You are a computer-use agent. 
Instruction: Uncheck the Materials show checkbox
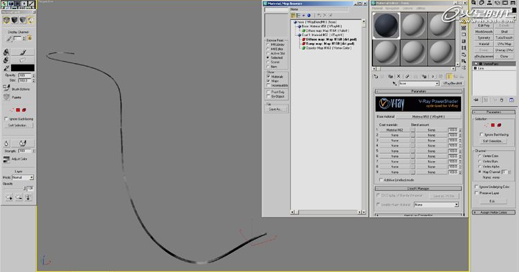[268, 76]
